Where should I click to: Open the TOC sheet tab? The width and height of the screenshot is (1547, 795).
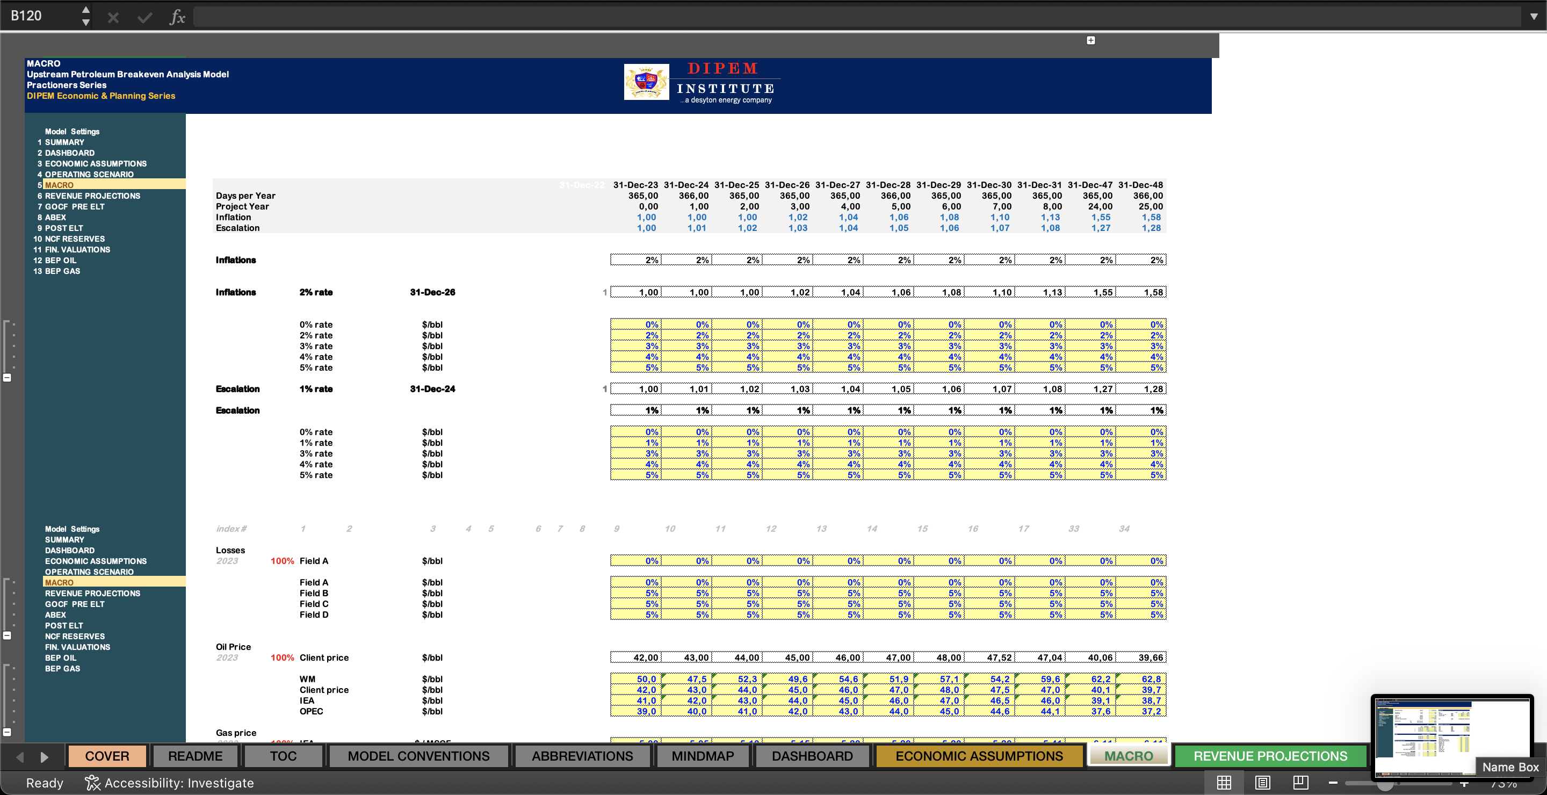[x=283, y=756]
